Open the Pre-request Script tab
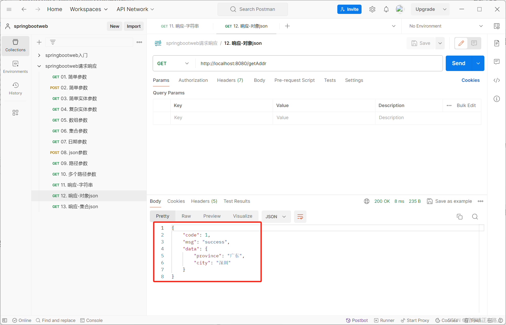The image size is (506, 325). coord(295,80)
